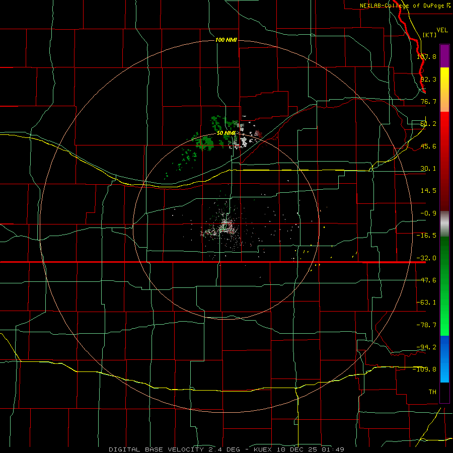Click the radar-site clutter at the map center

tap(225, 226)
